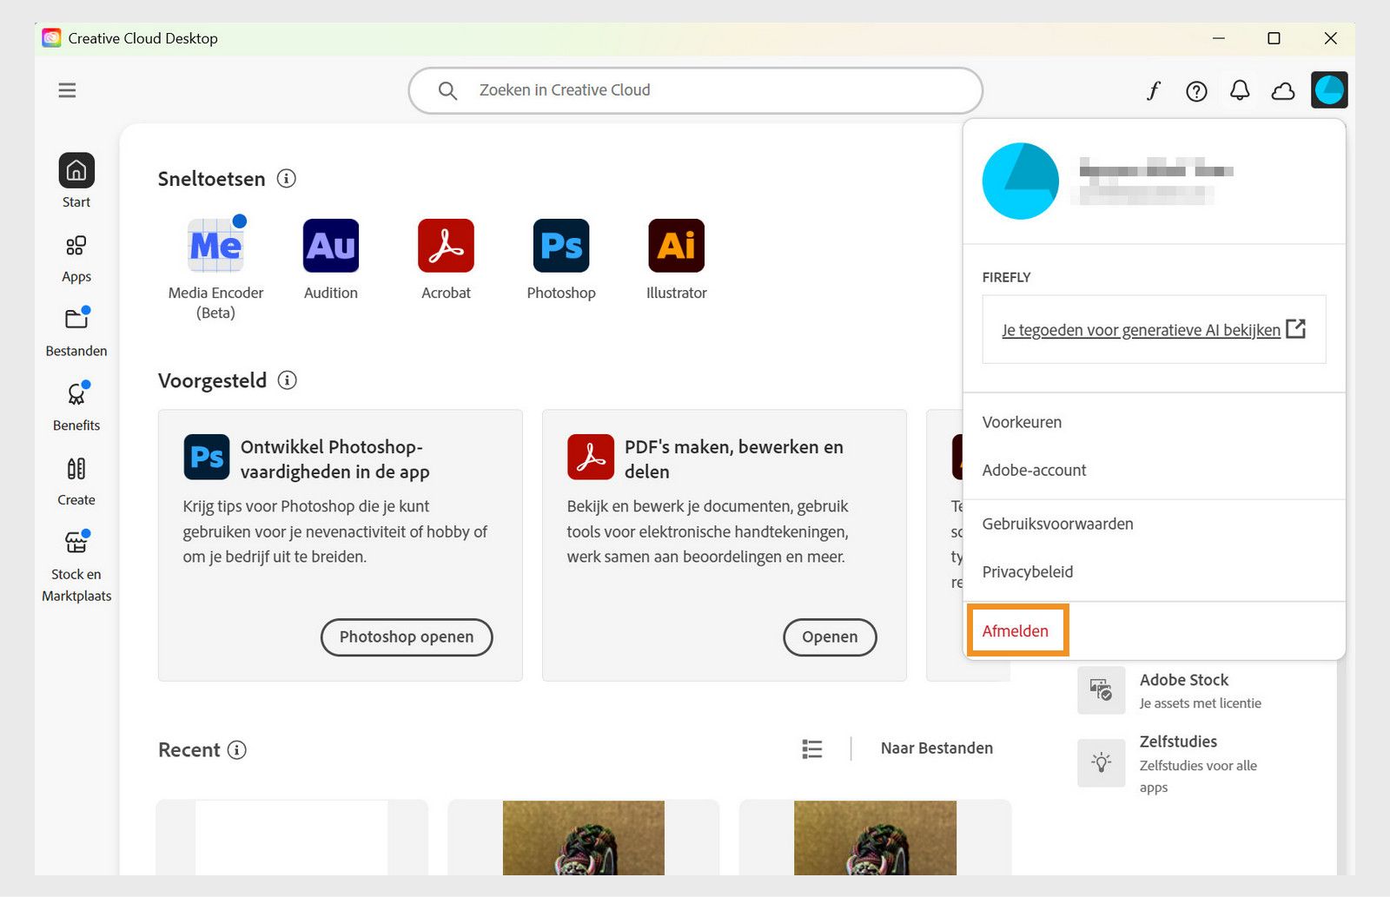Click 'Je assets met licentie' text
The height and width of the screenshot is (897, 1390).
click(1200, 703)
